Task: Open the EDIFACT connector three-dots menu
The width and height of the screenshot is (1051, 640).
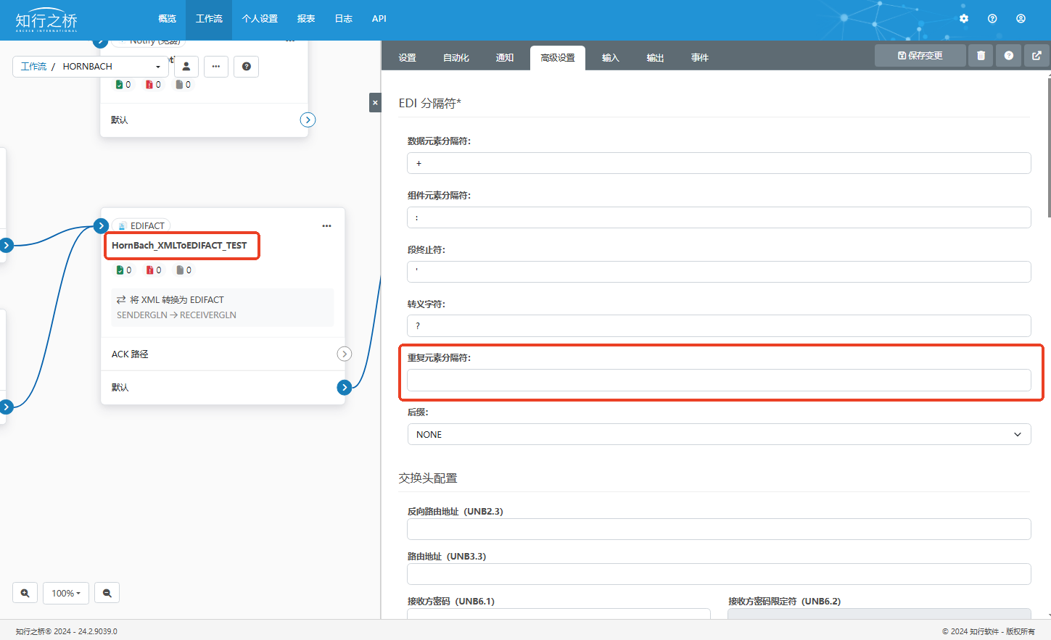Action: 326,226
